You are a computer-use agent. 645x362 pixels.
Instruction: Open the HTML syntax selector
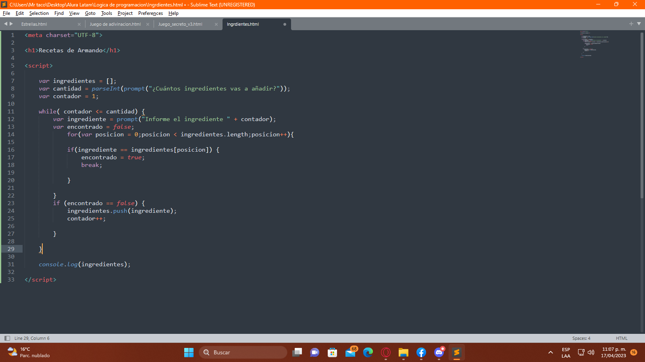coord(622,338)
